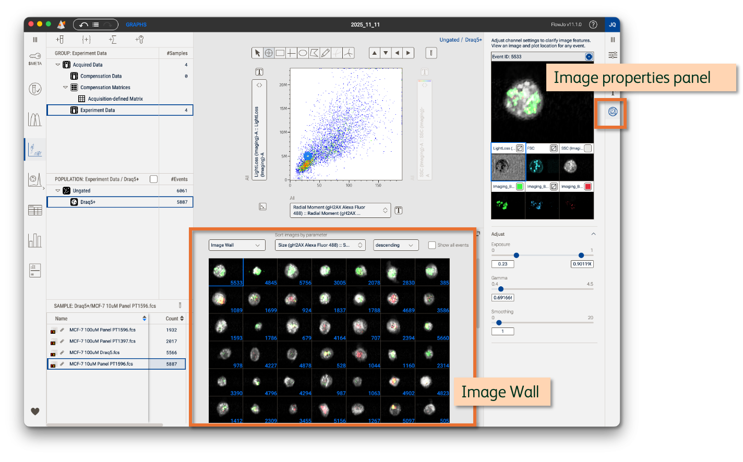The image size is (743, 462).
Task: Choose the quadrant gate crosshair tool
Action: [291, 53]
